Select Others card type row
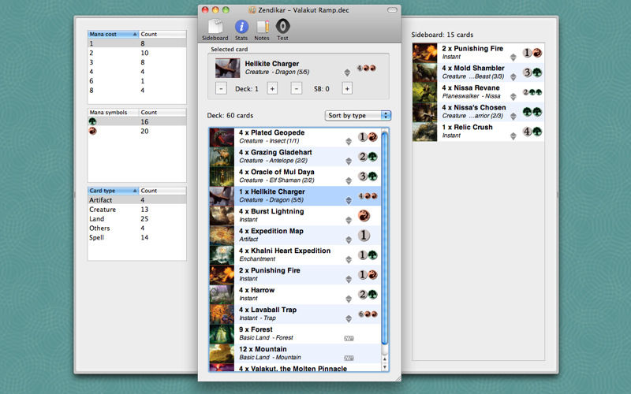This screenshot has height=394, width=631. (x=136, y=228)
